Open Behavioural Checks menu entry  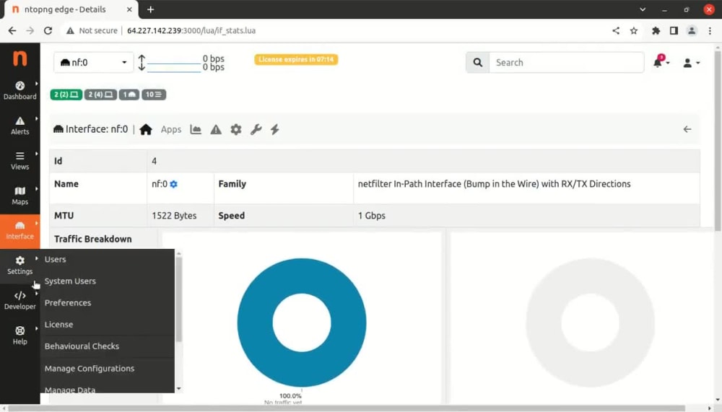[x=82, y=346]
